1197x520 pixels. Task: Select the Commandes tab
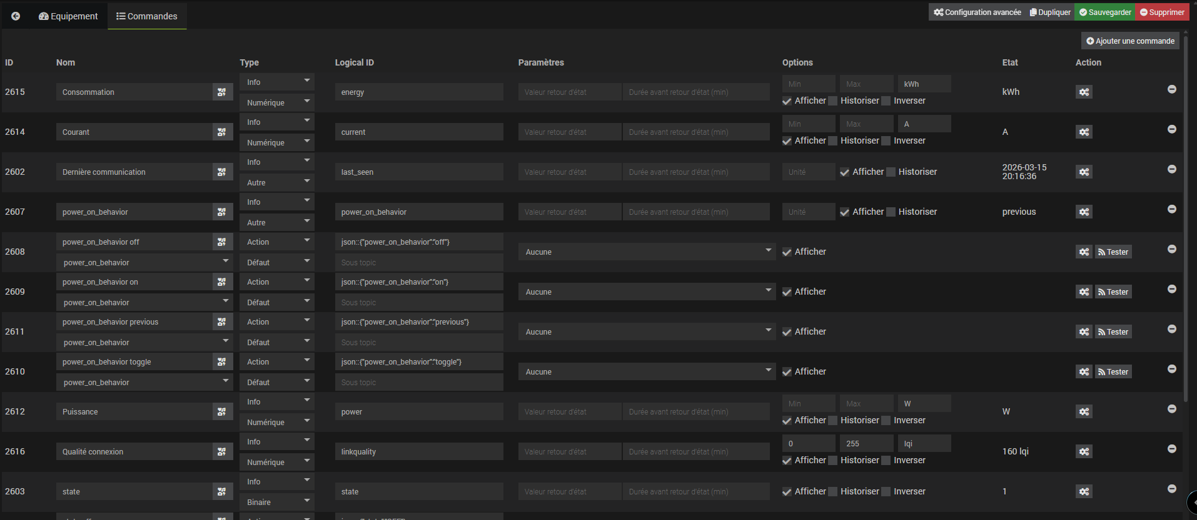pos(147,16)
